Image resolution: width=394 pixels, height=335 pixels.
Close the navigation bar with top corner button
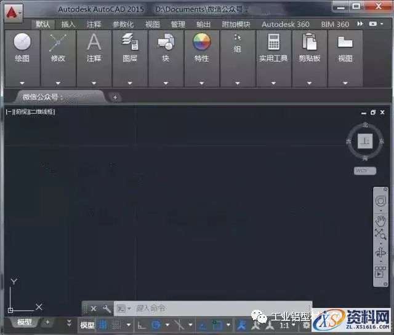coord(385,189)
